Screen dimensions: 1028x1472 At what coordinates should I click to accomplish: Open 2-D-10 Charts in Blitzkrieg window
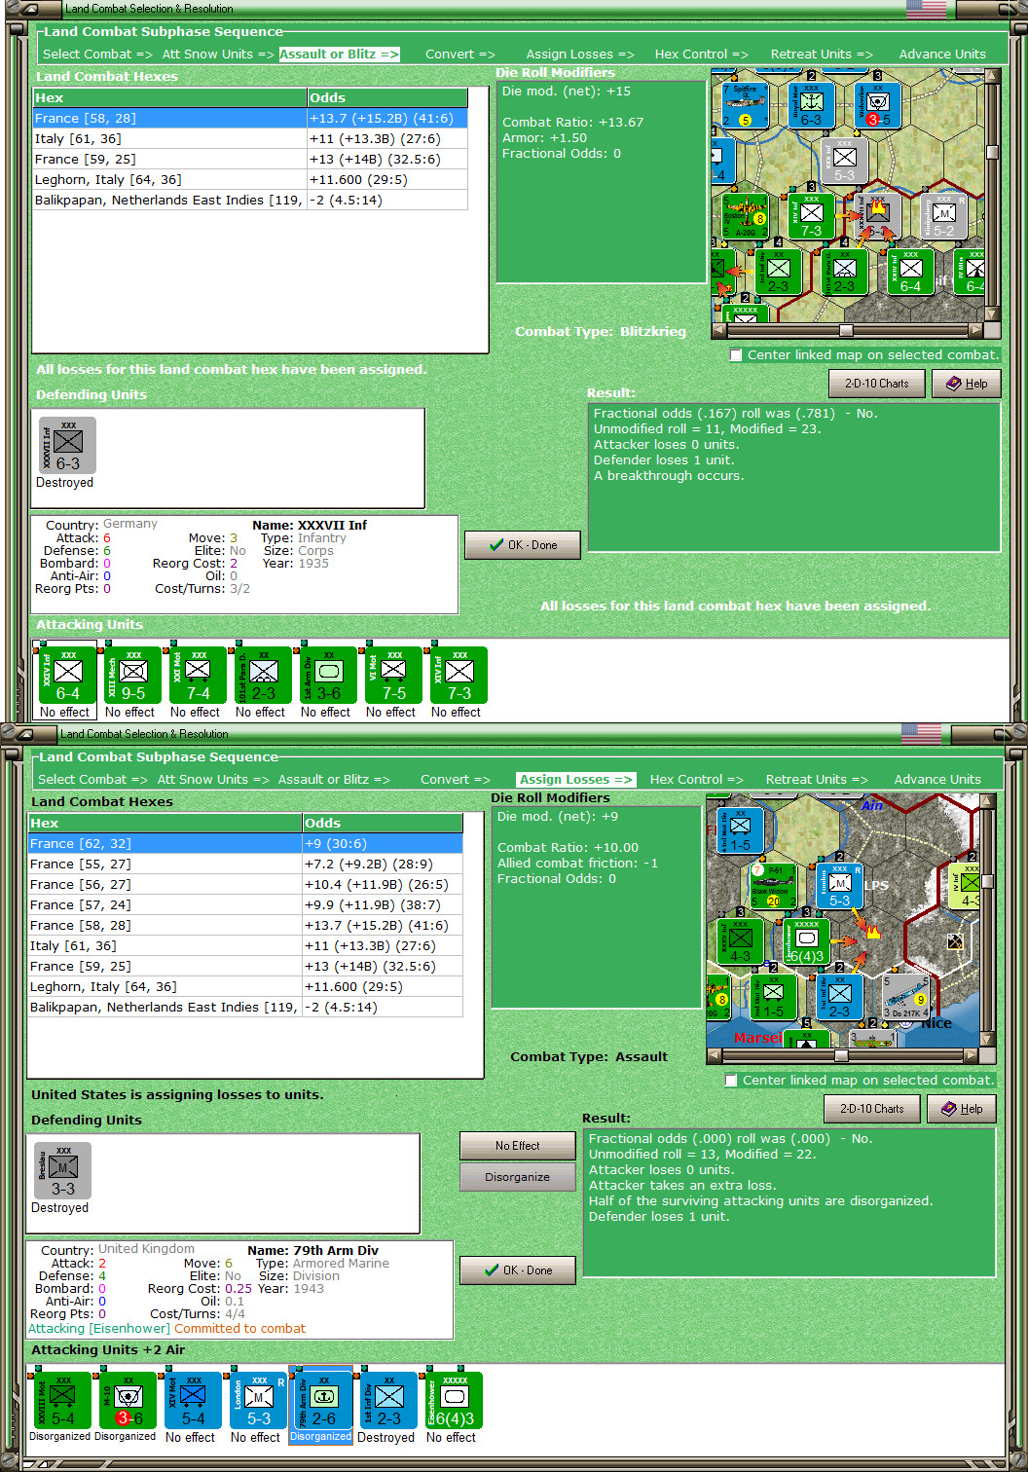click(875, 384)
